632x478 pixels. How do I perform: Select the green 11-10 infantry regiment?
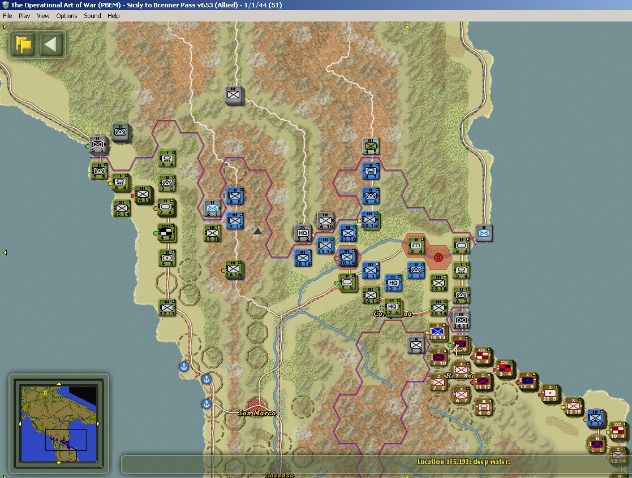point(212,233)
